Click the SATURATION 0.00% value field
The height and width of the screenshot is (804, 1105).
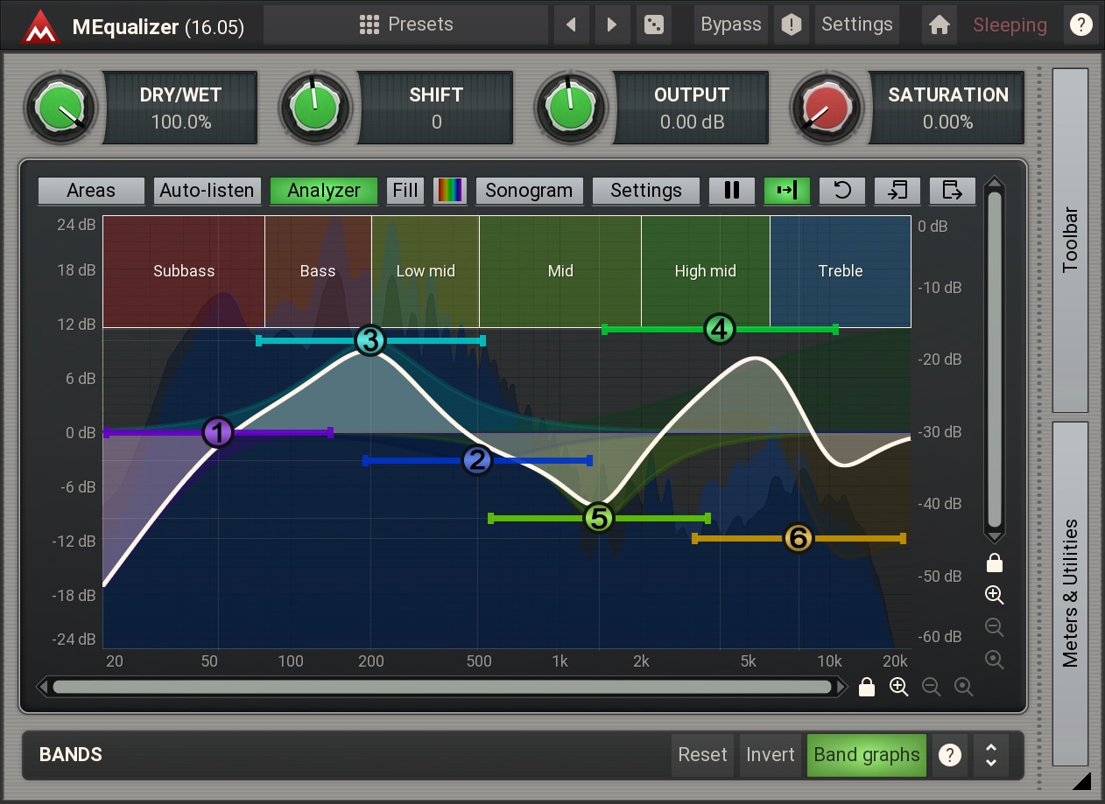tap(947, 108)
